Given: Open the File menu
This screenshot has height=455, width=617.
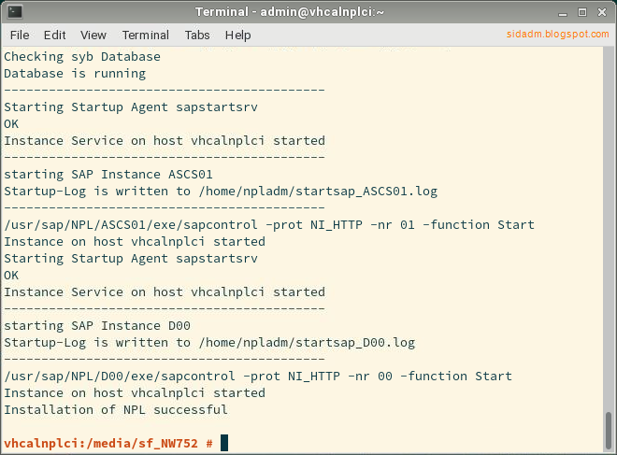Looking at the screenshot, I should 20,35.
